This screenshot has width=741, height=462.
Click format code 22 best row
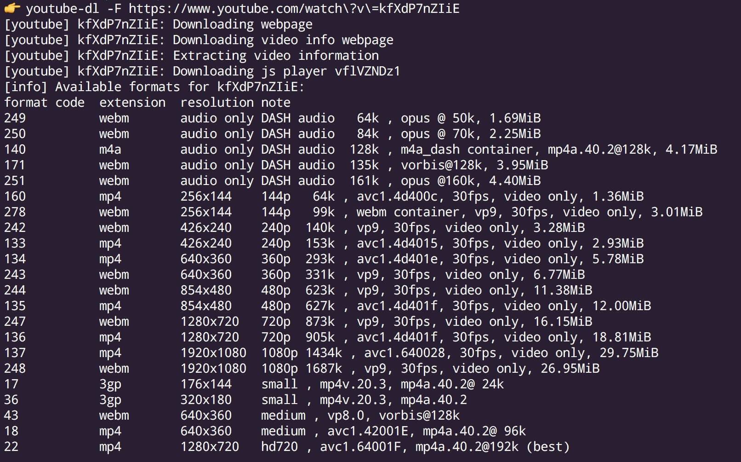click(287, 447)
